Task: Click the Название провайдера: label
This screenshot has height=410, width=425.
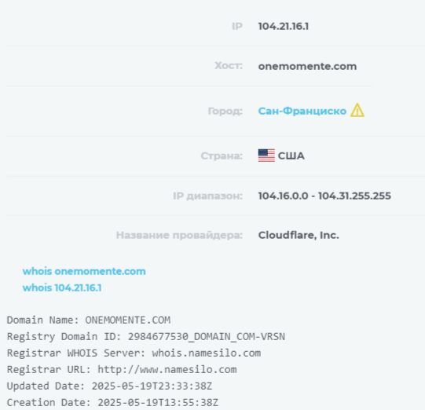Action: click(x=179, y=235)
